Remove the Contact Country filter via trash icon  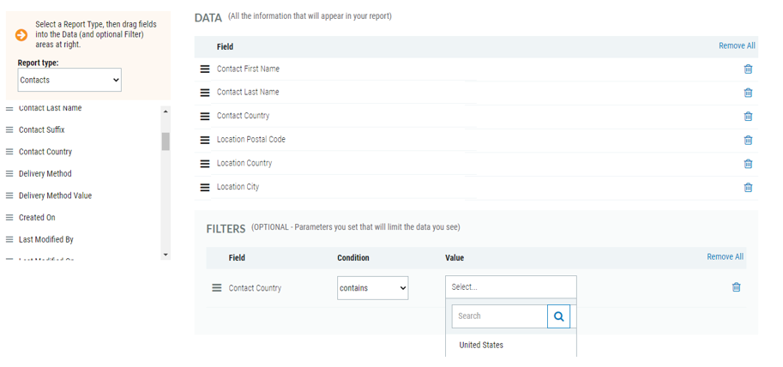[x=736, y=287]
